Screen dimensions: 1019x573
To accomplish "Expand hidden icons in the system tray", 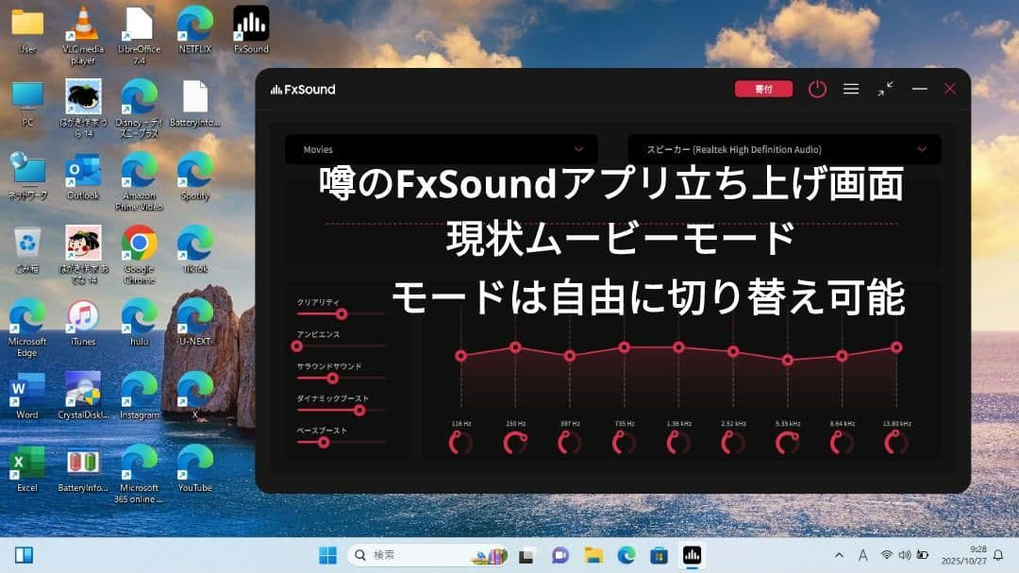I will (x=838, y=554).
